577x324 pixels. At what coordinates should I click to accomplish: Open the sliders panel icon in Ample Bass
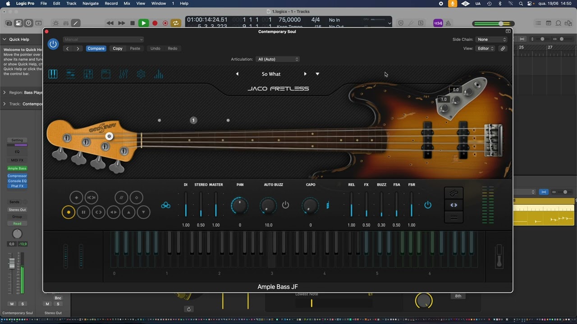[x=70, y=74]
